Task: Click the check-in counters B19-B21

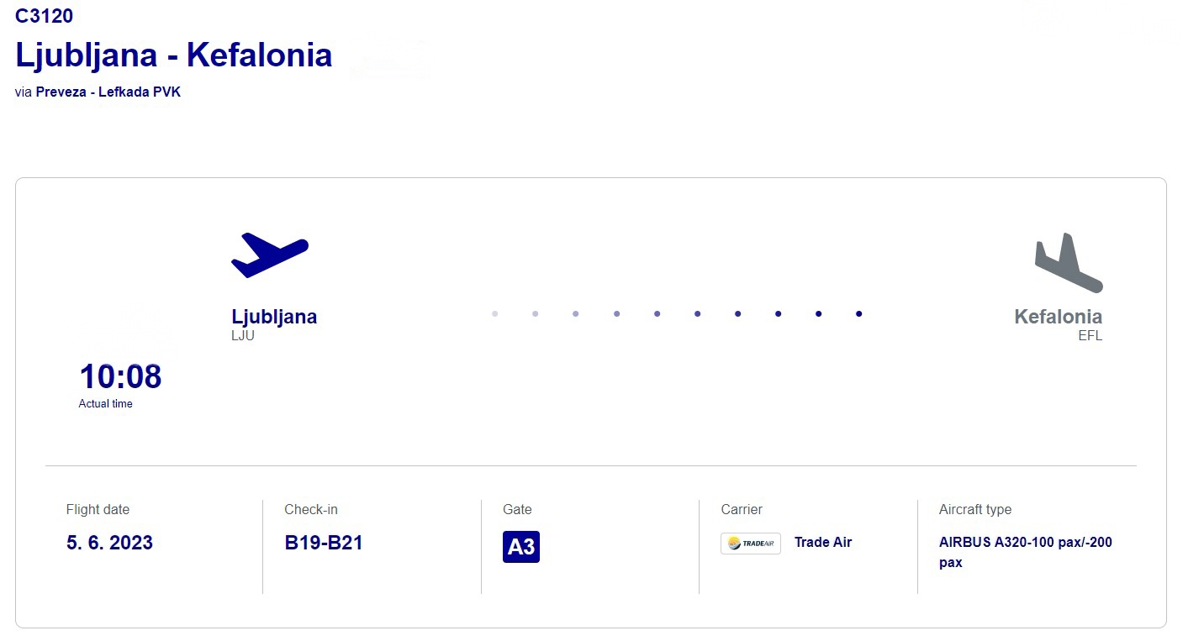Action: coord(324,543)
